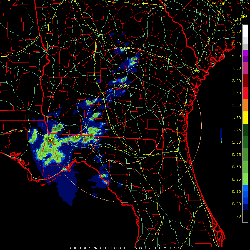Click the 0.25 legend value
The height and width of the screenshot is (250, 250).
pyautogui.click(x=236, y=179)
